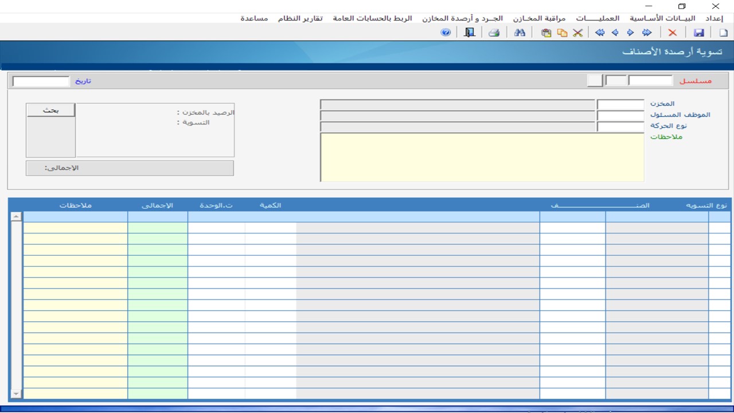Screen dimensions: 734x413
Task: Click the paste clipboard icon
Action: [x=546, y=33]
